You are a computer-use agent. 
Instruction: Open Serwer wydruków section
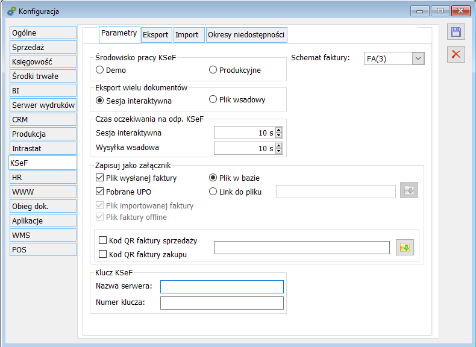(x=43, y=105)
